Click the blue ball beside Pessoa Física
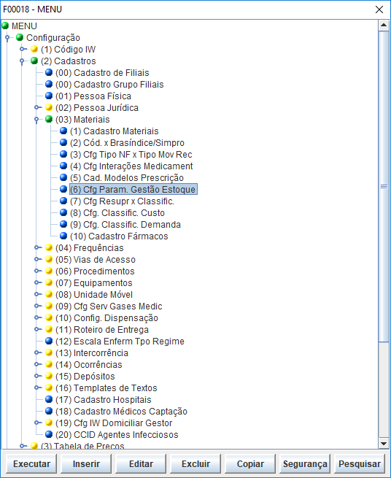The image size is (391, 478). 49,96
